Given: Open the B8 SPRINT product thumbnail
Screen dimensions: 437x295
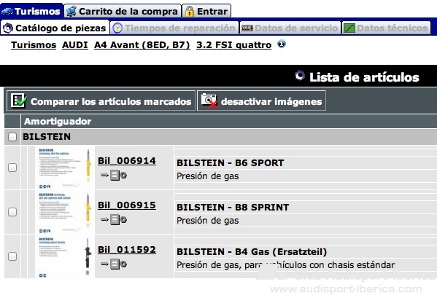Looking at the screenshot, I should coord(65,212).
